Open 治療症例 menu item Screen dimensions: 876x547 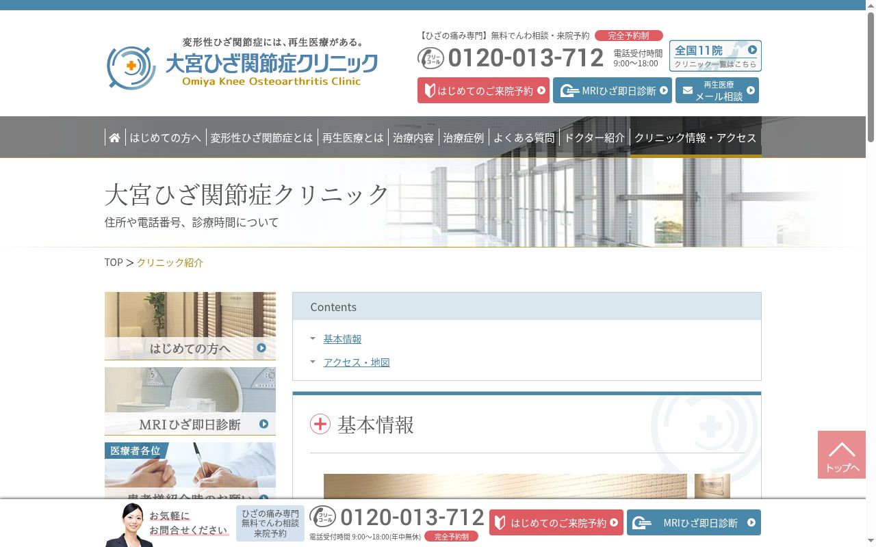(x=463, y=137)
